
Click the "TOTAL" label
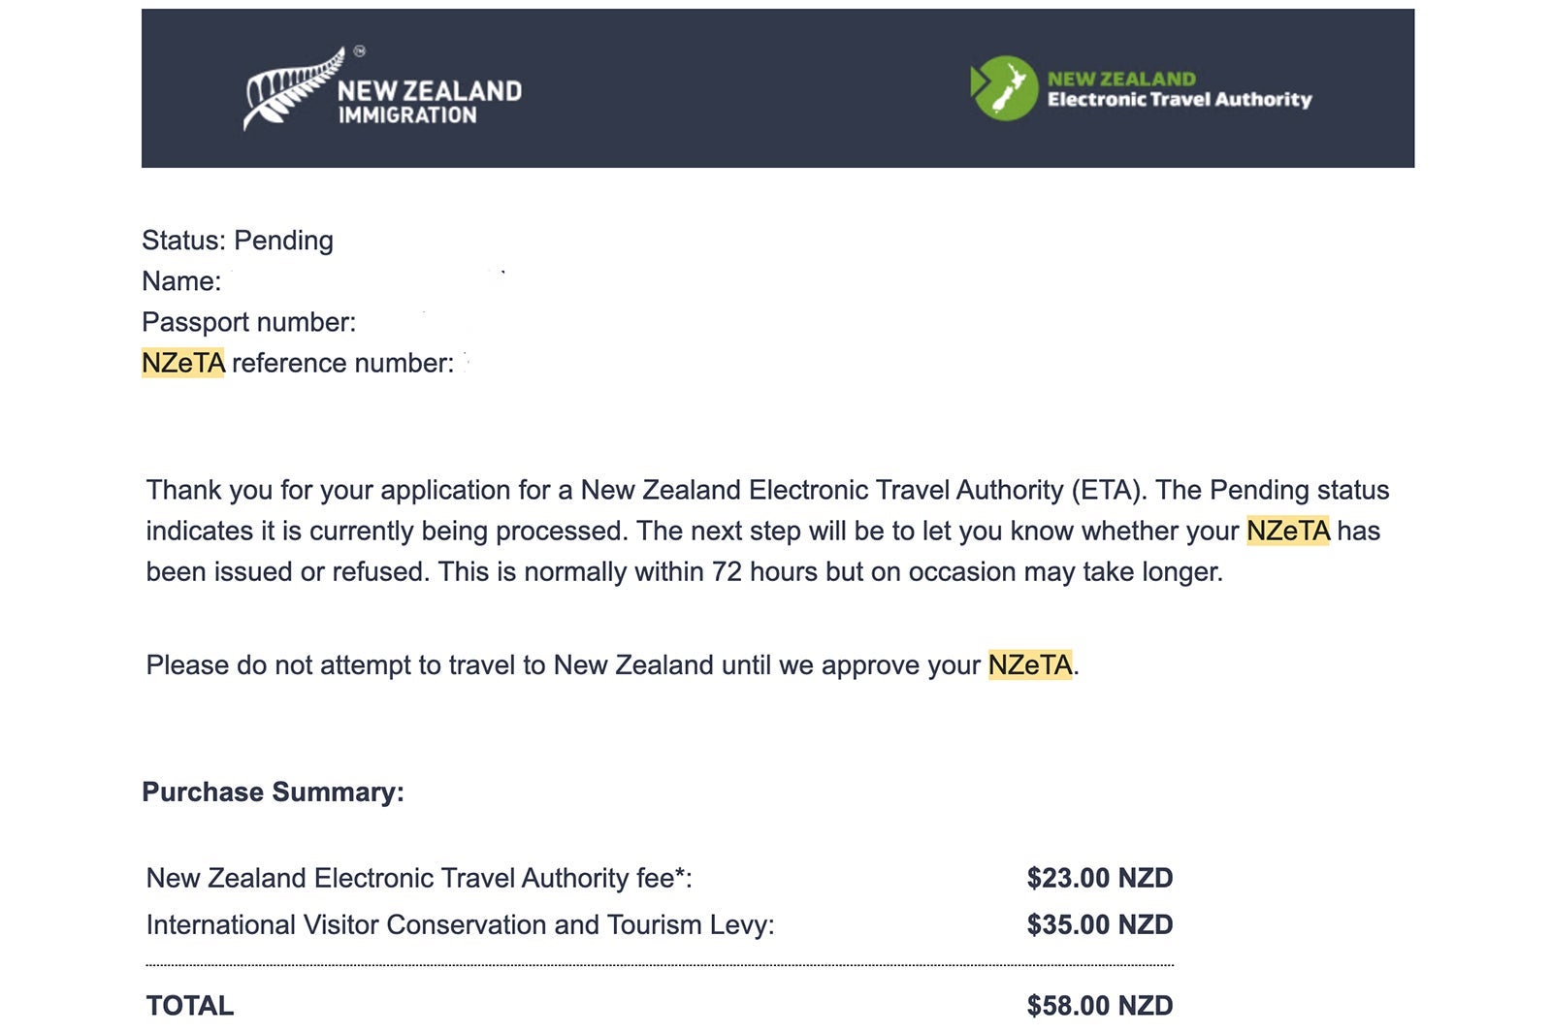[x=190, y=1006]
